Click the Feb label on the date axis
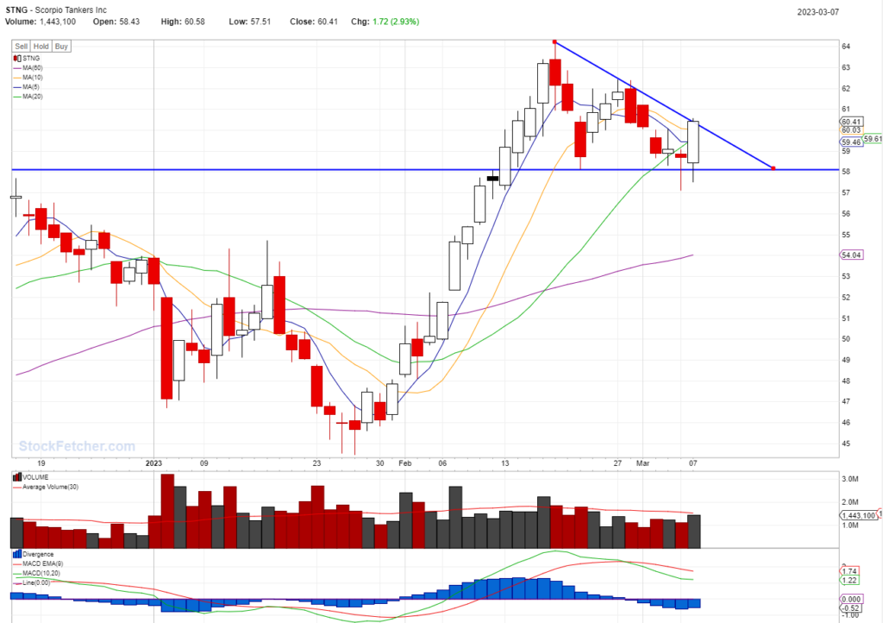 coord(405,463)
